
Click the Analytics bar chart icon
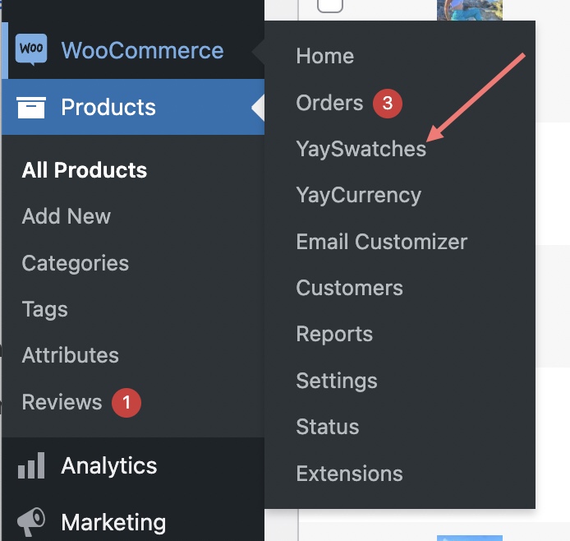(31, 466)
